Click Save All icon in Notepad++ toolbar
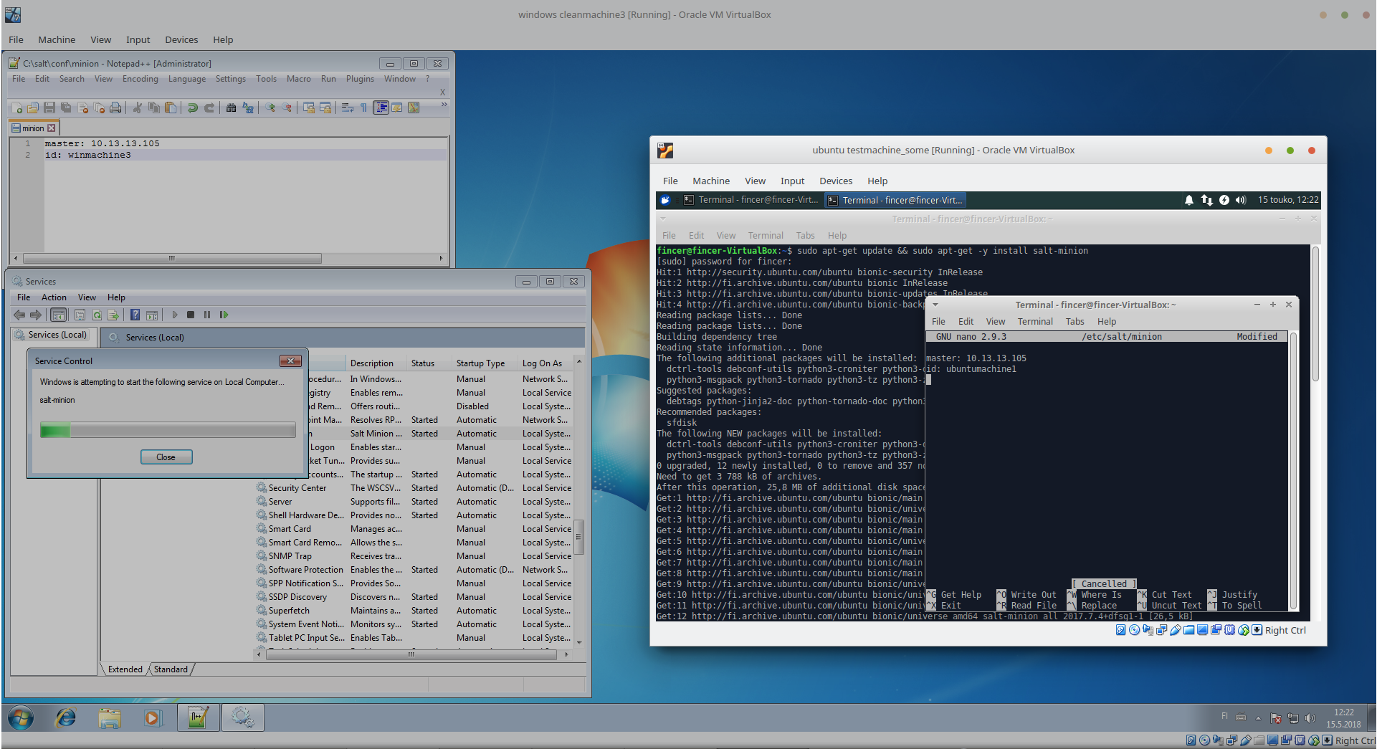Viewport: 1377px width, 749px height. pos(66,108)
